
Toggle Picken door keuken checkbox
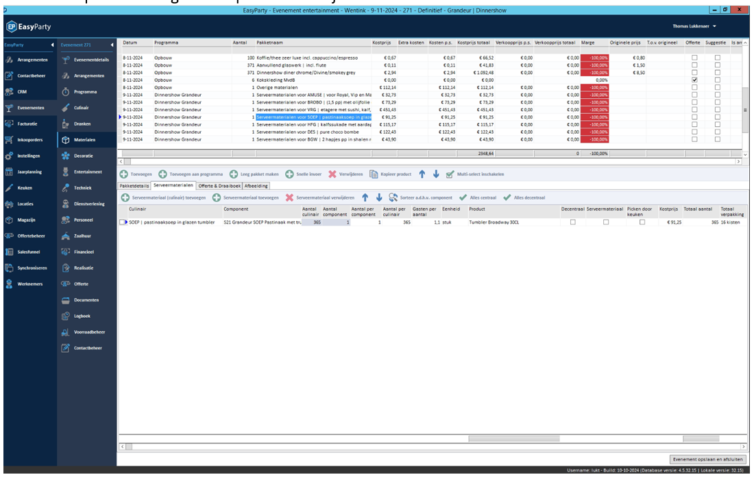coord(642,222)
